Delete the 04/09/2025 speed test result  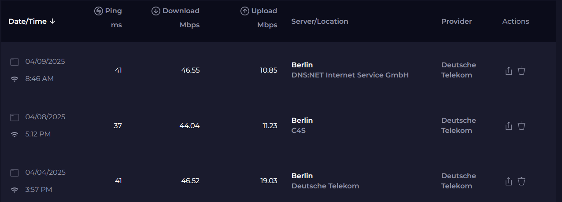(521, 70)
